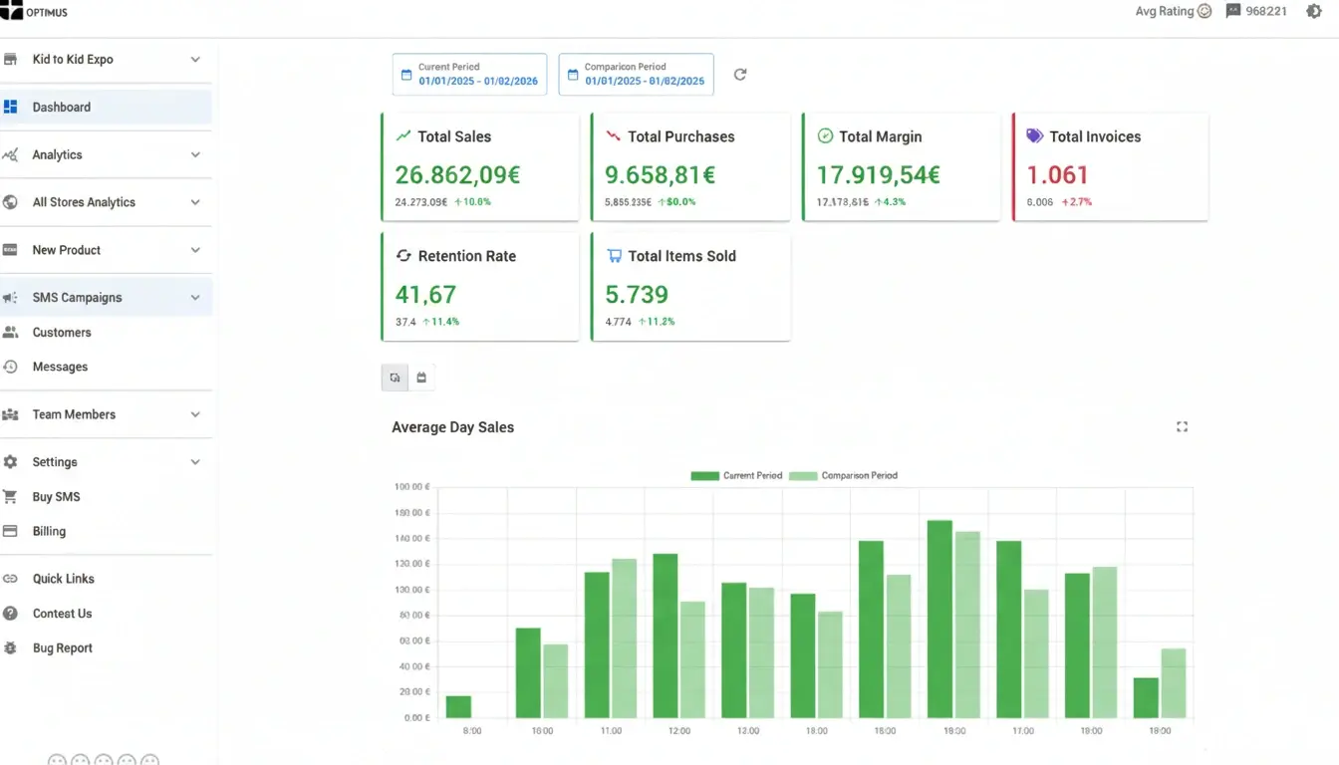The width and height of the screenshot is (1339, 765).
Task: Click the Total Items Sold cart icon
Action: [614, 256]
